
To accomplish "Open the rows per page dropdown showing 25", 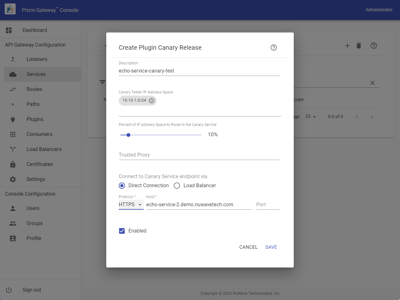I will (x=311, y=117).
